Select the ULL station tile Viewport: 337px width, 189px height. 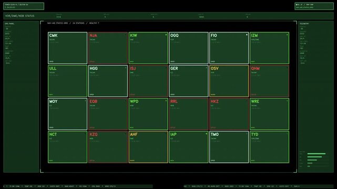click(67, 81)
